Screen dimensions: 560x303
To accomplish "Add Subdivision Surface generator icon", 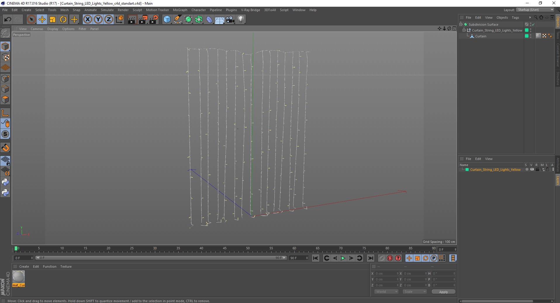I will 189,20.
